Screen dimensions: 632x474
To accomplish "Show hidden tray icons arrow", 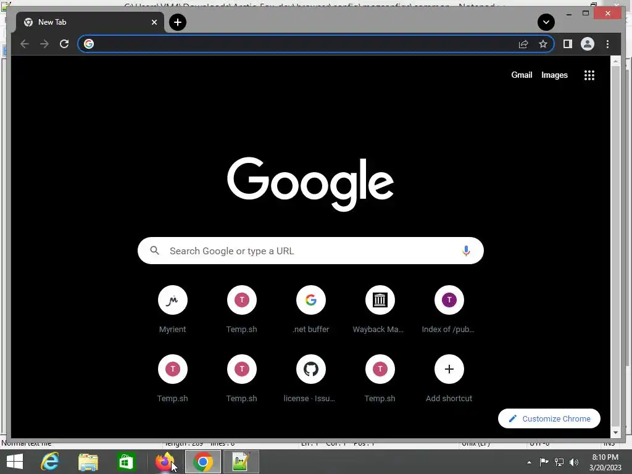I will (529, 462).
